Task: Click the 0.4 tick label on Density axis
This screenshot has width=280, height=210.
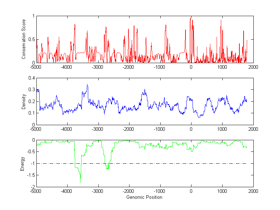Action: [31, 78]
